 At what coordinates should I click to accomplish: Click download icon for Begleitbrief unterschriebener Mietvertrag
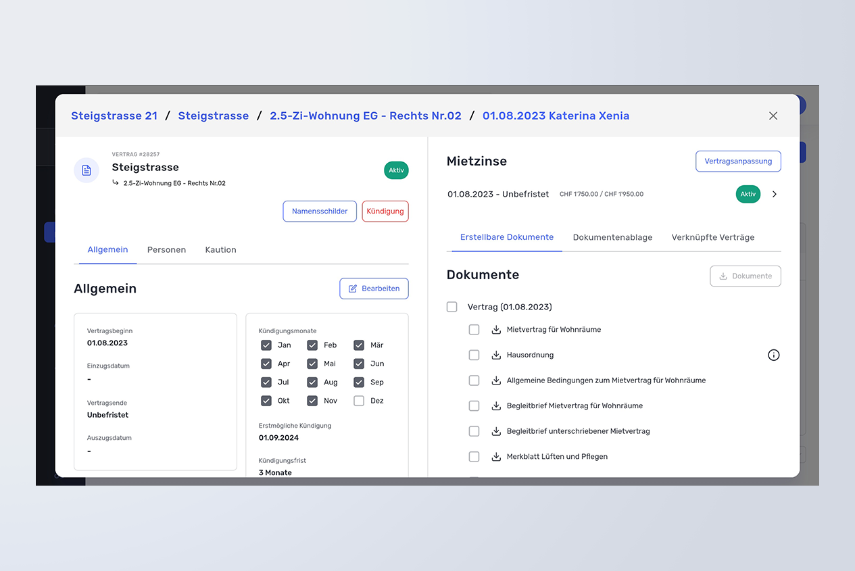tap(496, 431)
